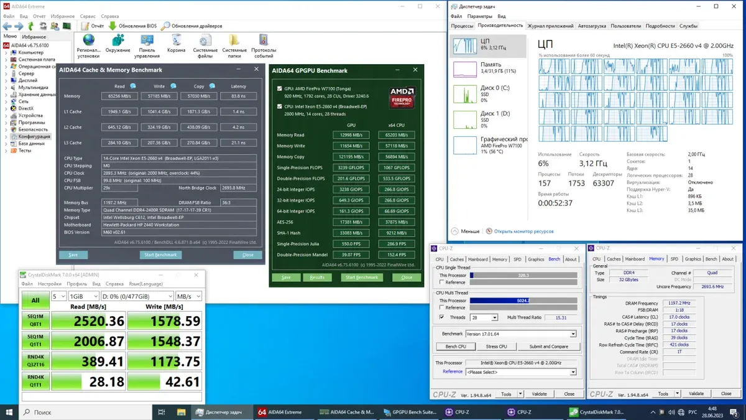Expand the Компьютер tree node

[x=6, y=53]
